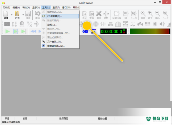The height and width of the screenshot is (125, 172).
Task: Click the Doppler sphere effect icon
Action: tap(22, 24)
